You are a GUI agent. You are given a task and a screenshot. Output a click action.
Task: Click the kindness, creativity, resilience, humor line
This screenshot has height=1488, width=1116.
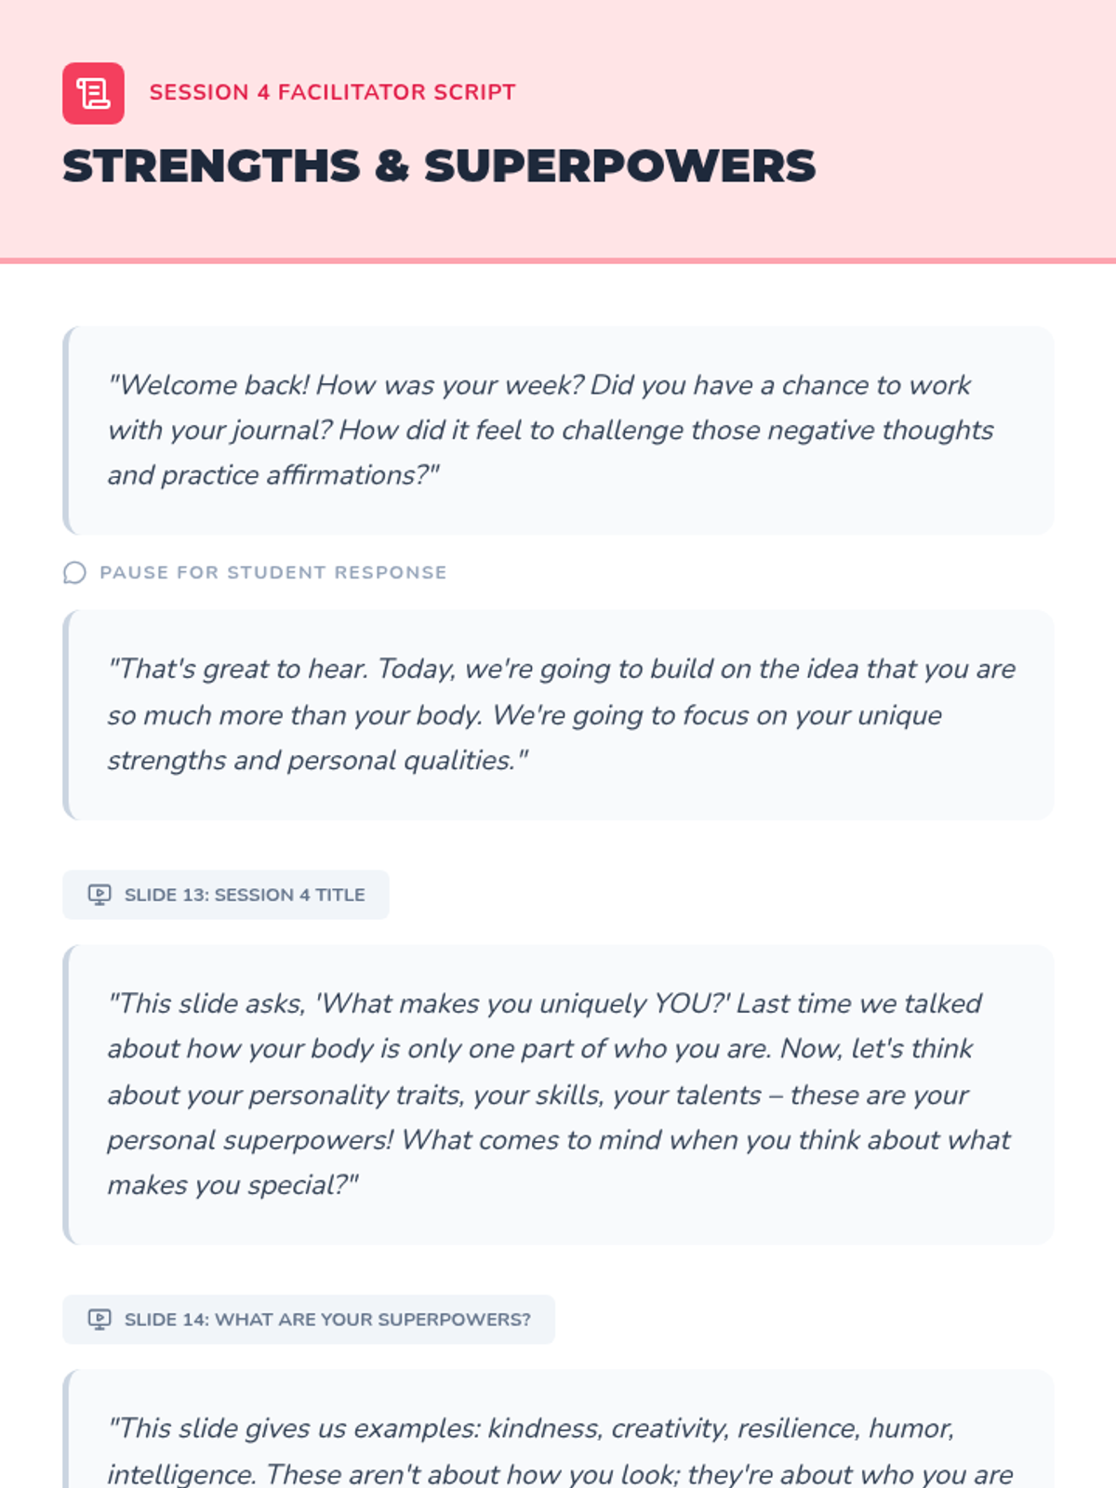(532, 1428)
